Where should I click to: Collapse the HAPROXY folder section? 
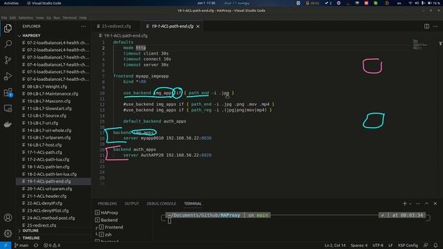point(31,35)
